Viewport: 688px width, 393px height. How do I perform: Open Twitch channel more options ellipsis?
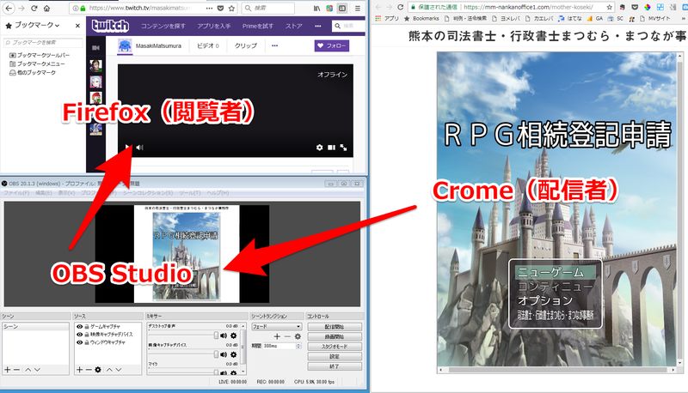(274, 45)
